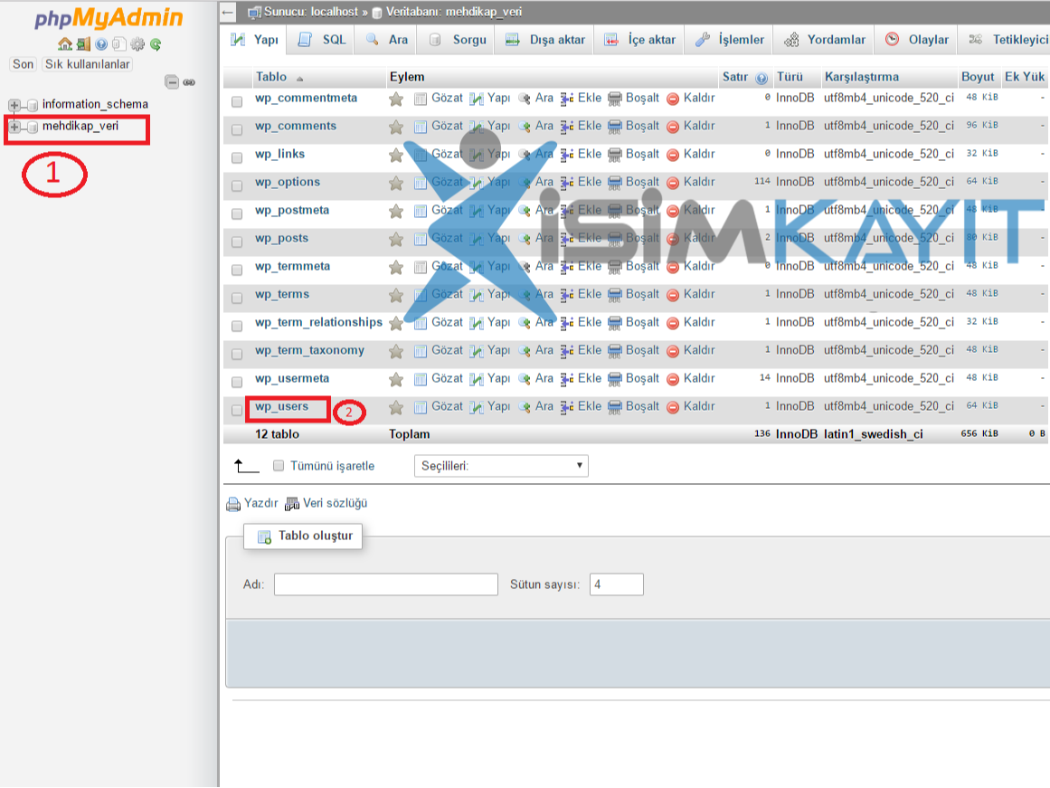Viewport: 1050px width, 788px height.
Task: Expand the information_schema database tree
Action: pyautogui.click(x=14, y=105)
